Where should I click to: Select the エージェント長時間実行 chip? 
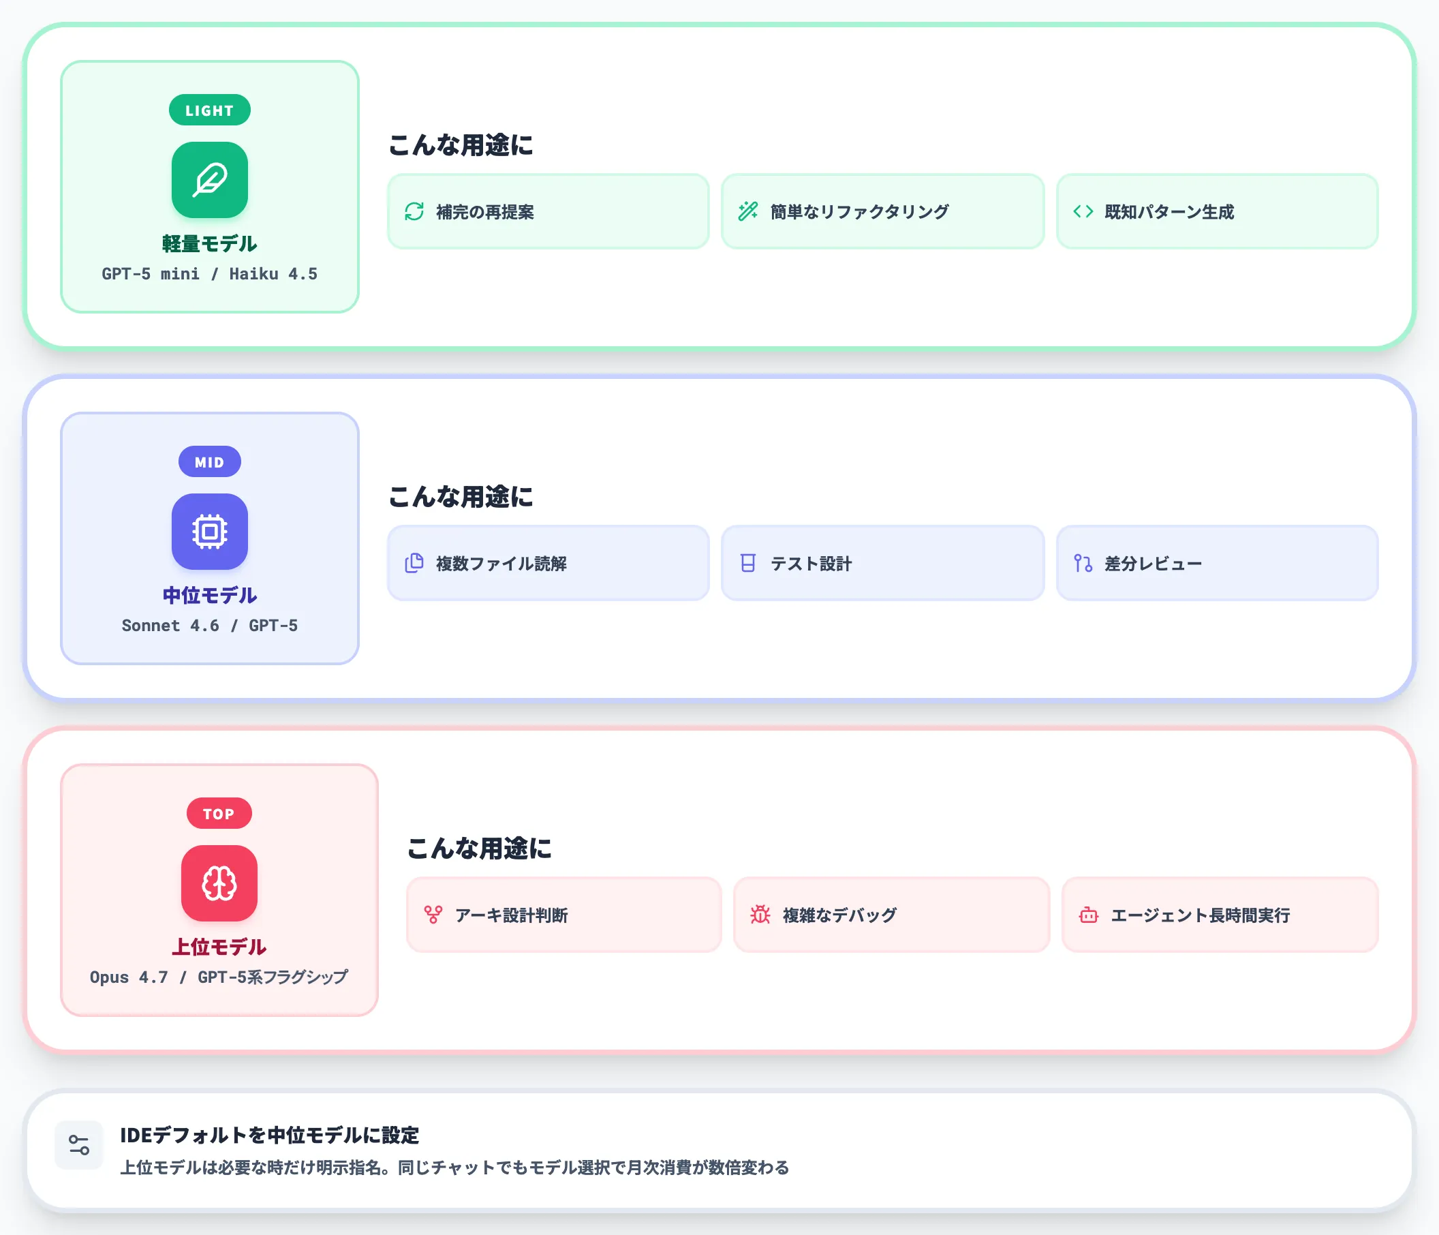(1220, 915)
